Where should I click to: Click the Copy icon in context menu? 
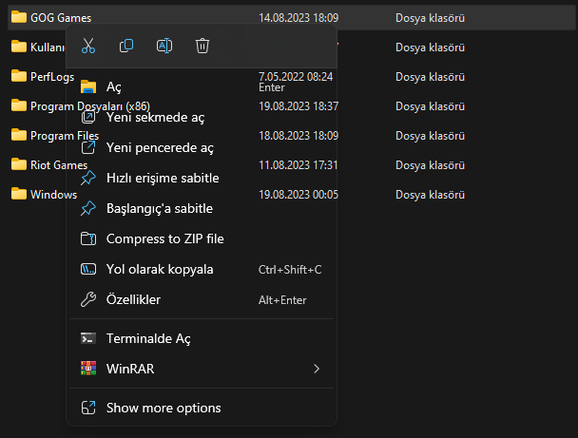tap(126, 46)
